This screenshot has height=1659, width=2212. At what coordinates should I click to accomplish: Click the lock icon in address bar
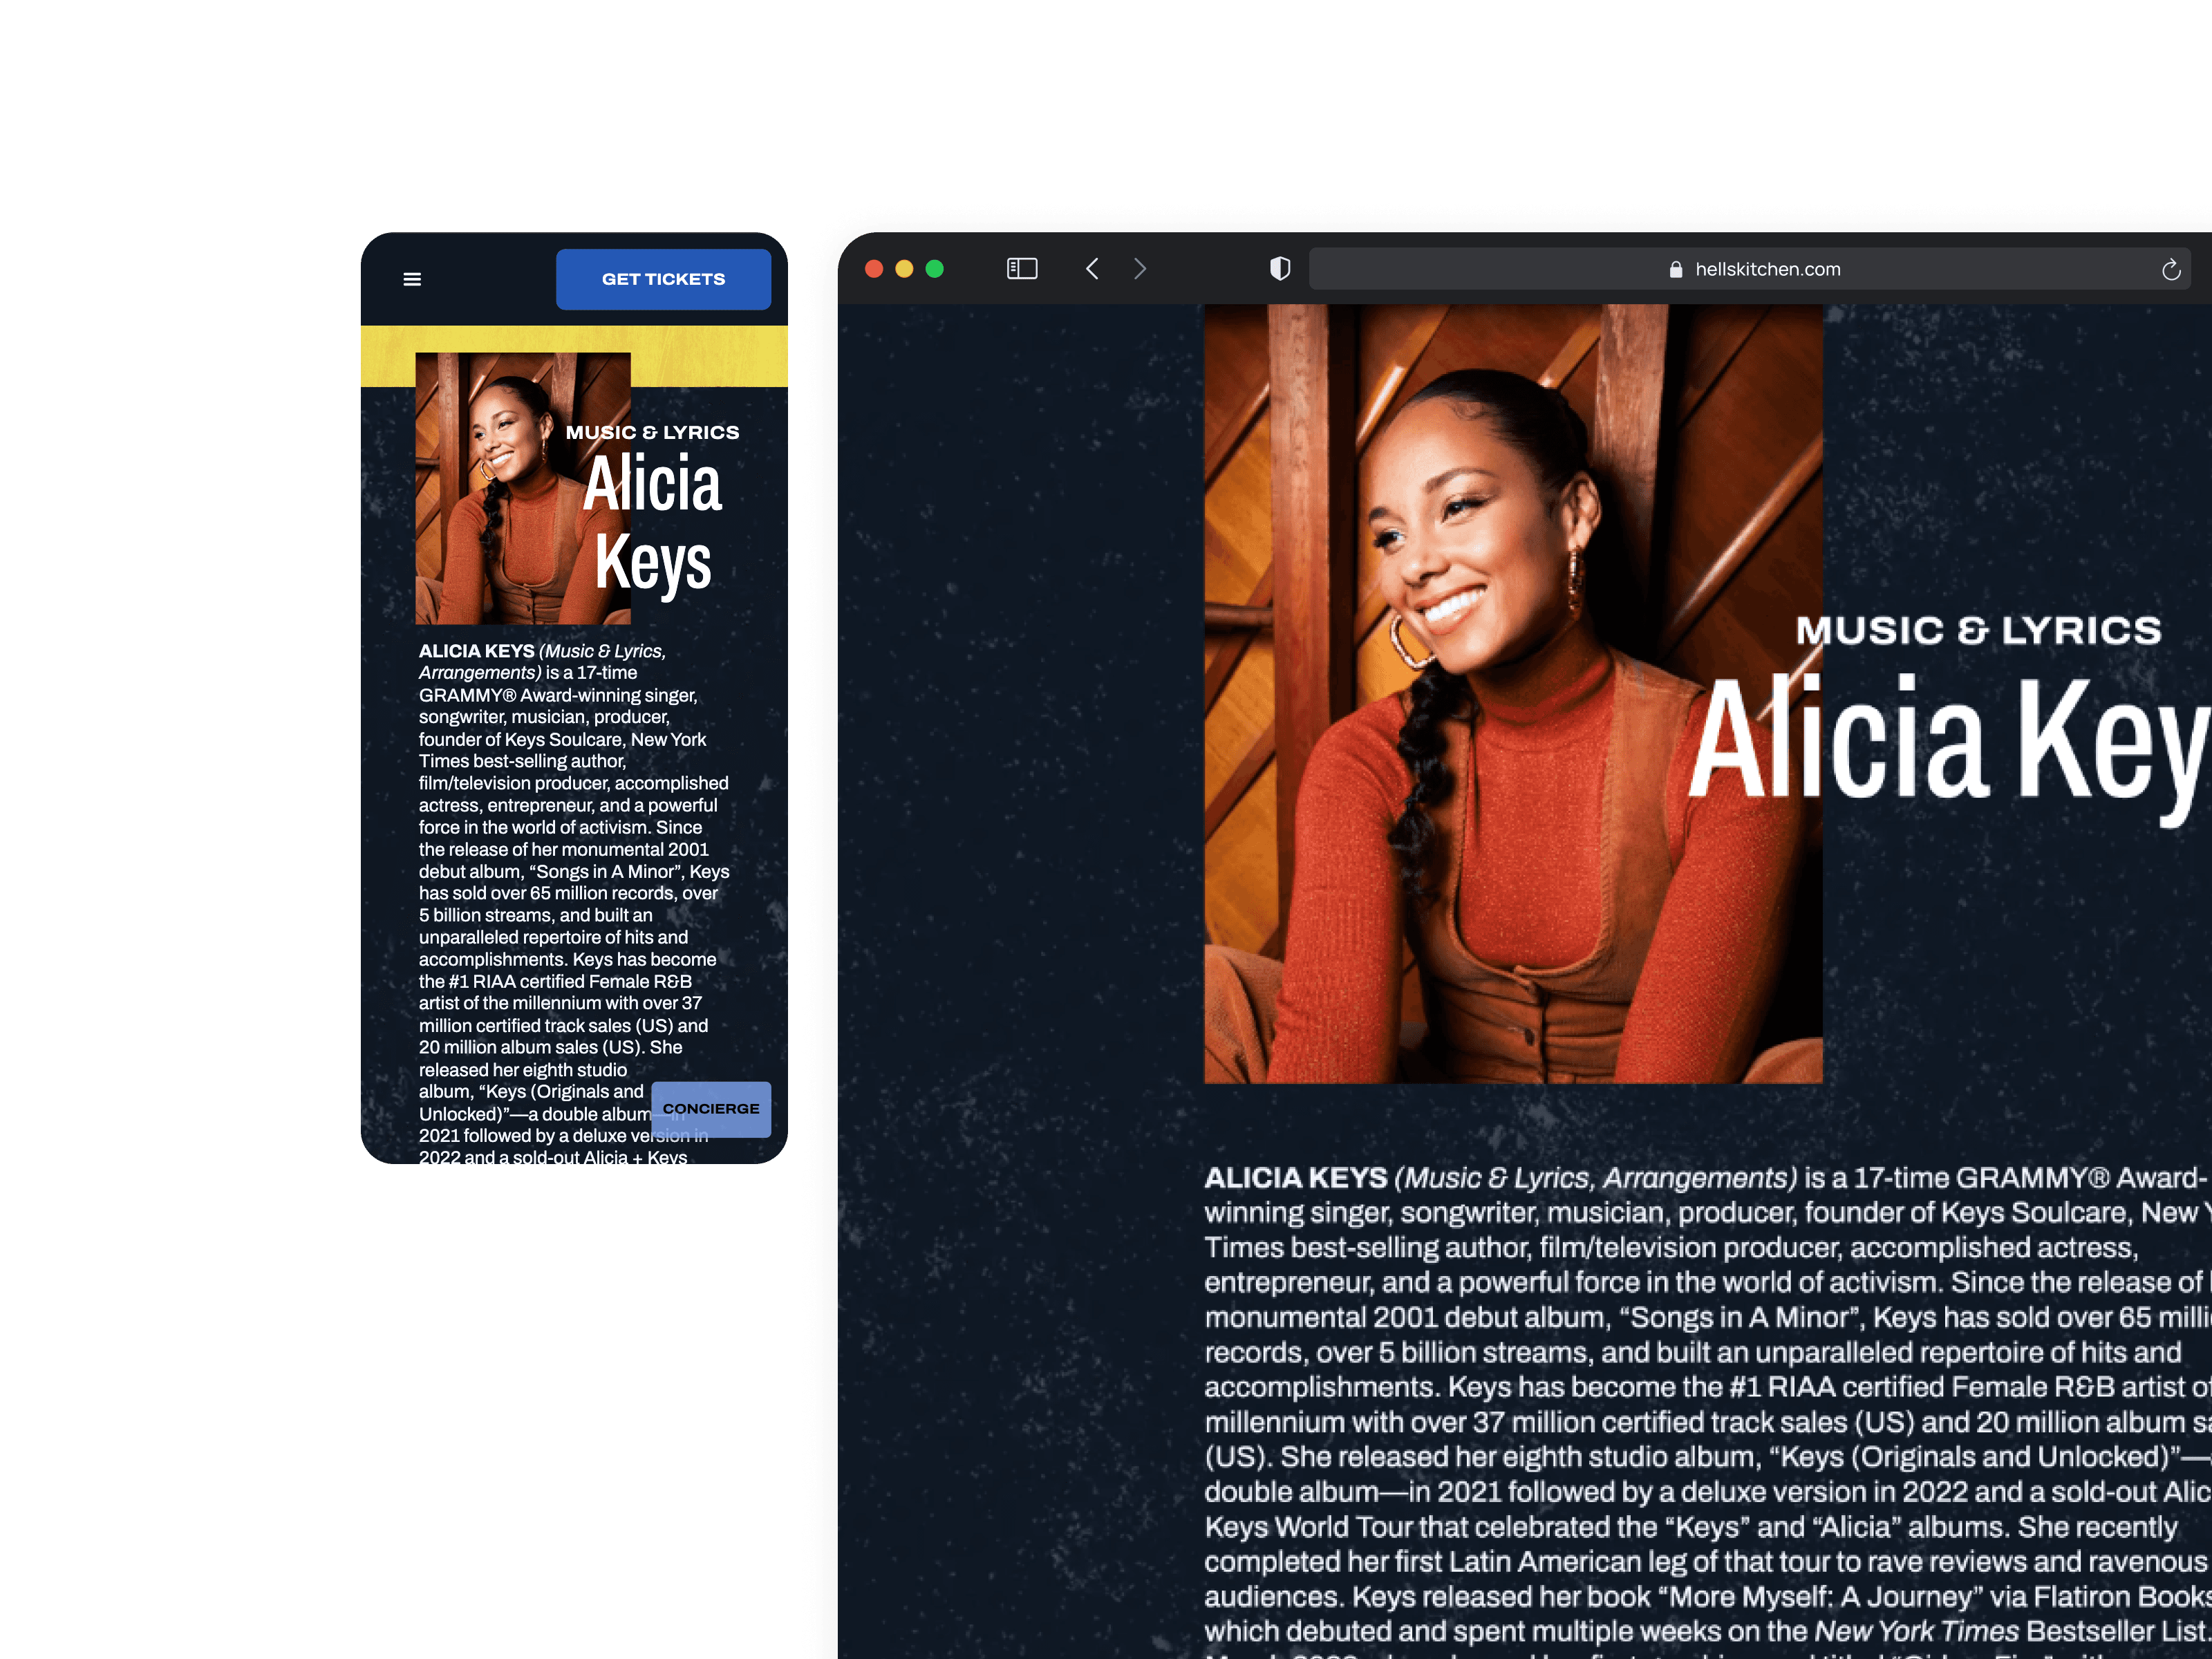pos(1675,270)
